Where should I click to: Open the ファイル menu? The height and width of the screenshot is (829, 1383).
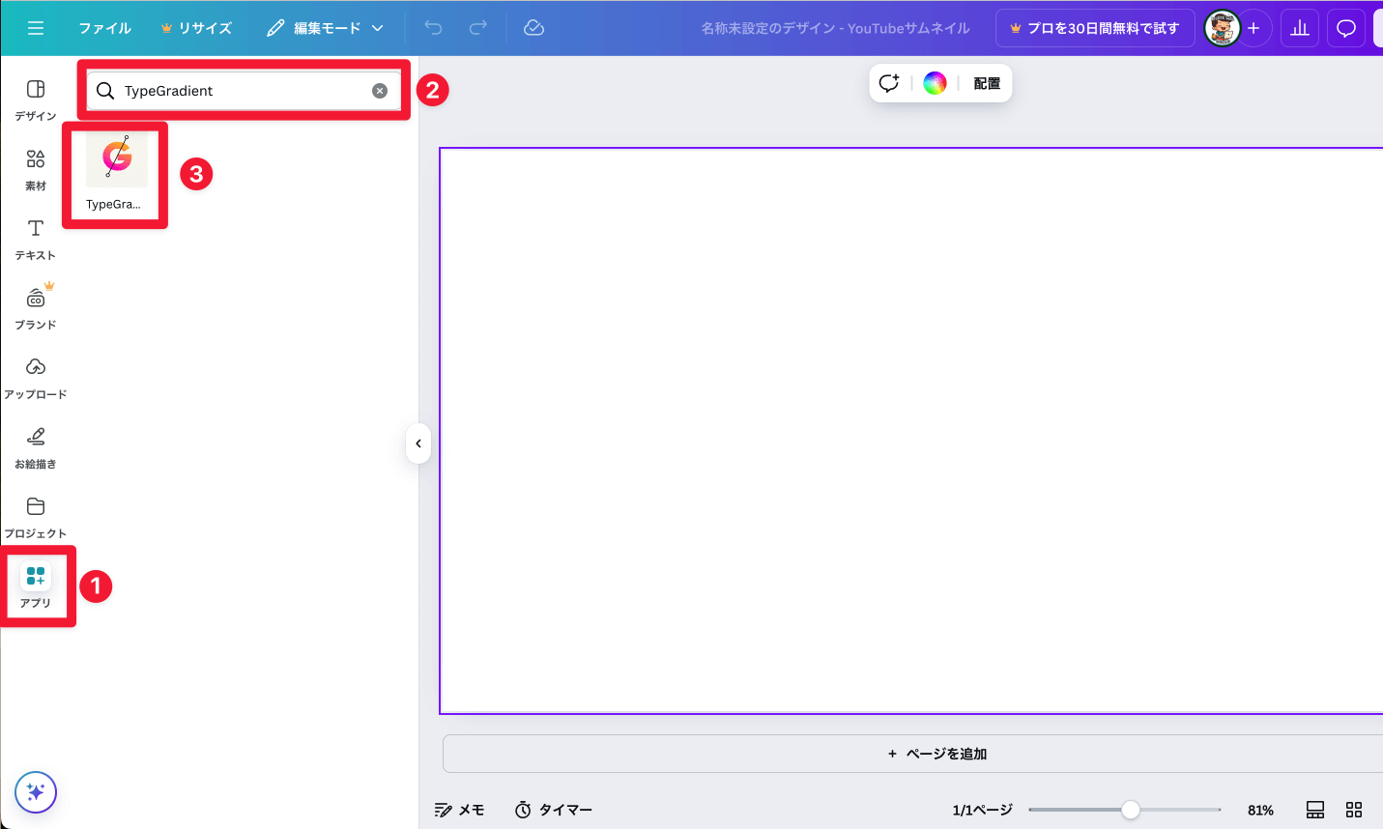104,28
